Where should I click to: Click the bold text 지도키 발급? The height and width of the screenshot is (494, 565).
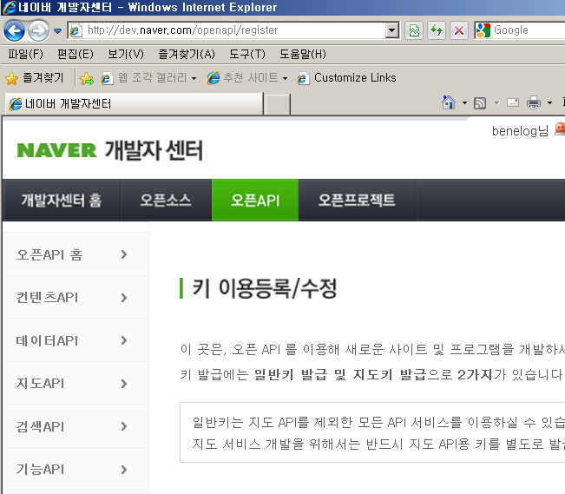390,375
